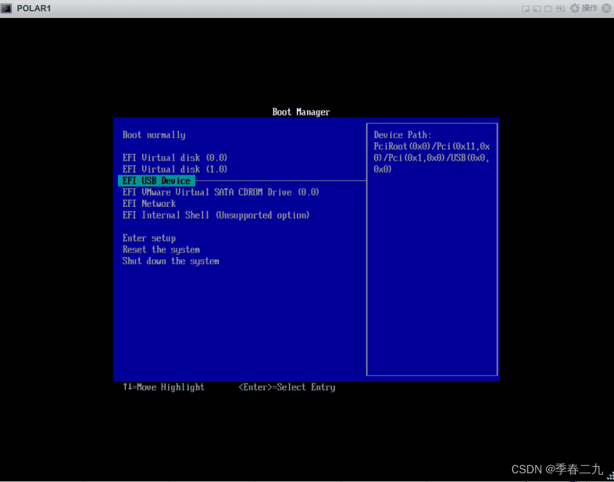Choose "Reset the system" option
This screenshot has width=614, height=482.
(162, 250)
